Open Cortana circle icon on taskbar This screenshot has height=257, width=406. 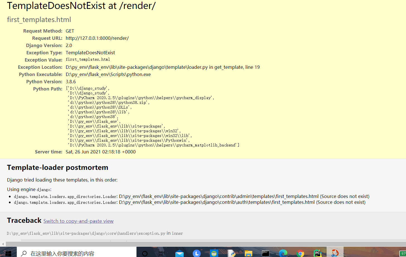(x=145, y=253)
